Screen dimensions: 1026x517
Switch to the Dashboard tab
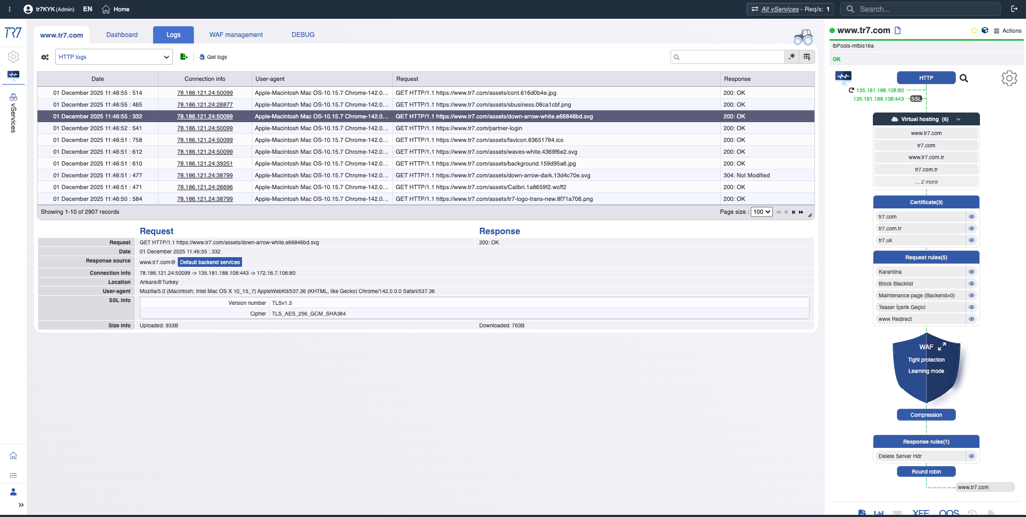122,35
